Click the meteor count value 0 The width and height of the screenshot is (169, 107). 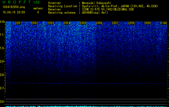[x=38, y=12]
